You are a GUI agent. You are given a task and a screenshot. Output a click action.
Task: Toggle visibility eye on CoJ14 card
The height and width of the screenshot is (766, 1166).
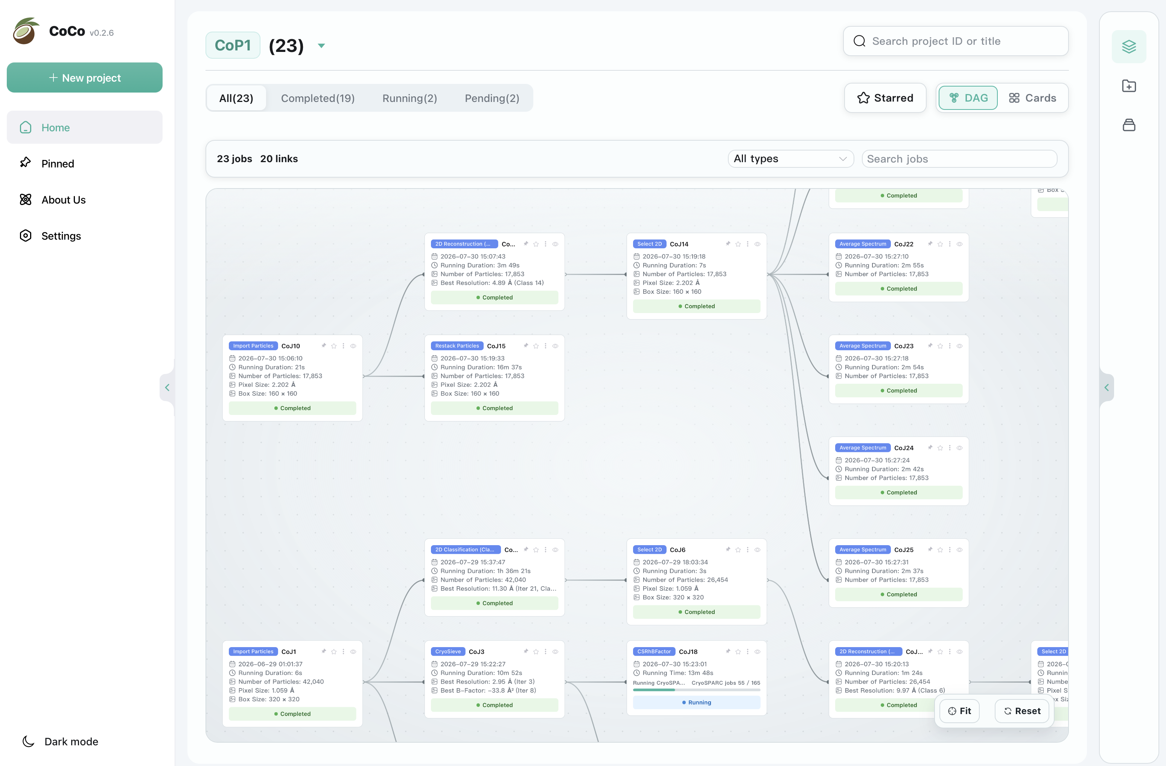click(x=757, y=244)
